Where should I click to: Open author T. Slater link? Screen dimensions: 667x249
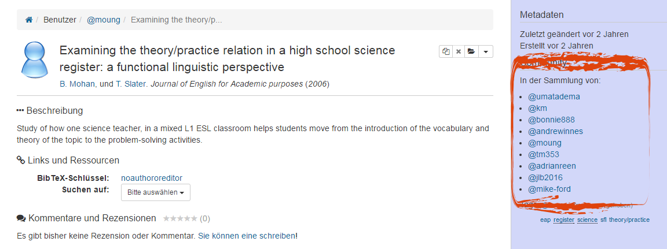131,84
